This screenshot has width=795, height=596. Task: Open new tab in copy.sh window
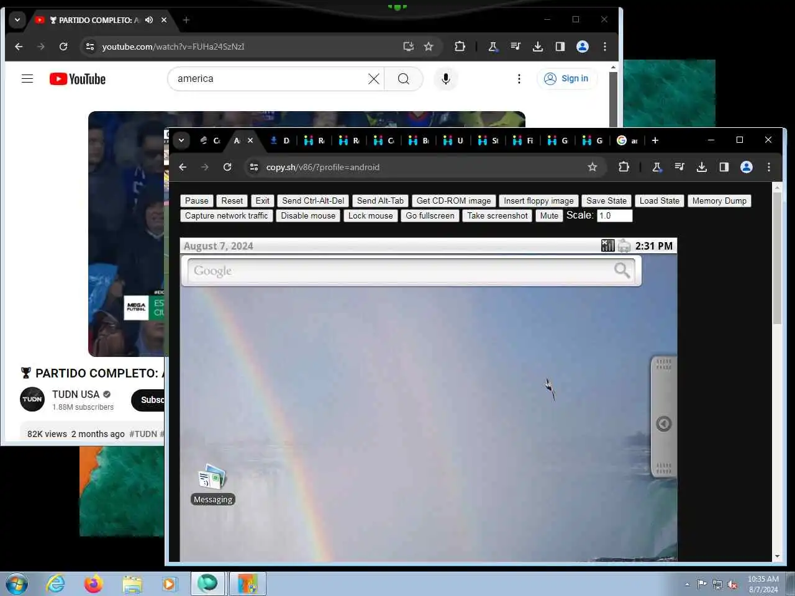[x=655, y=140]
